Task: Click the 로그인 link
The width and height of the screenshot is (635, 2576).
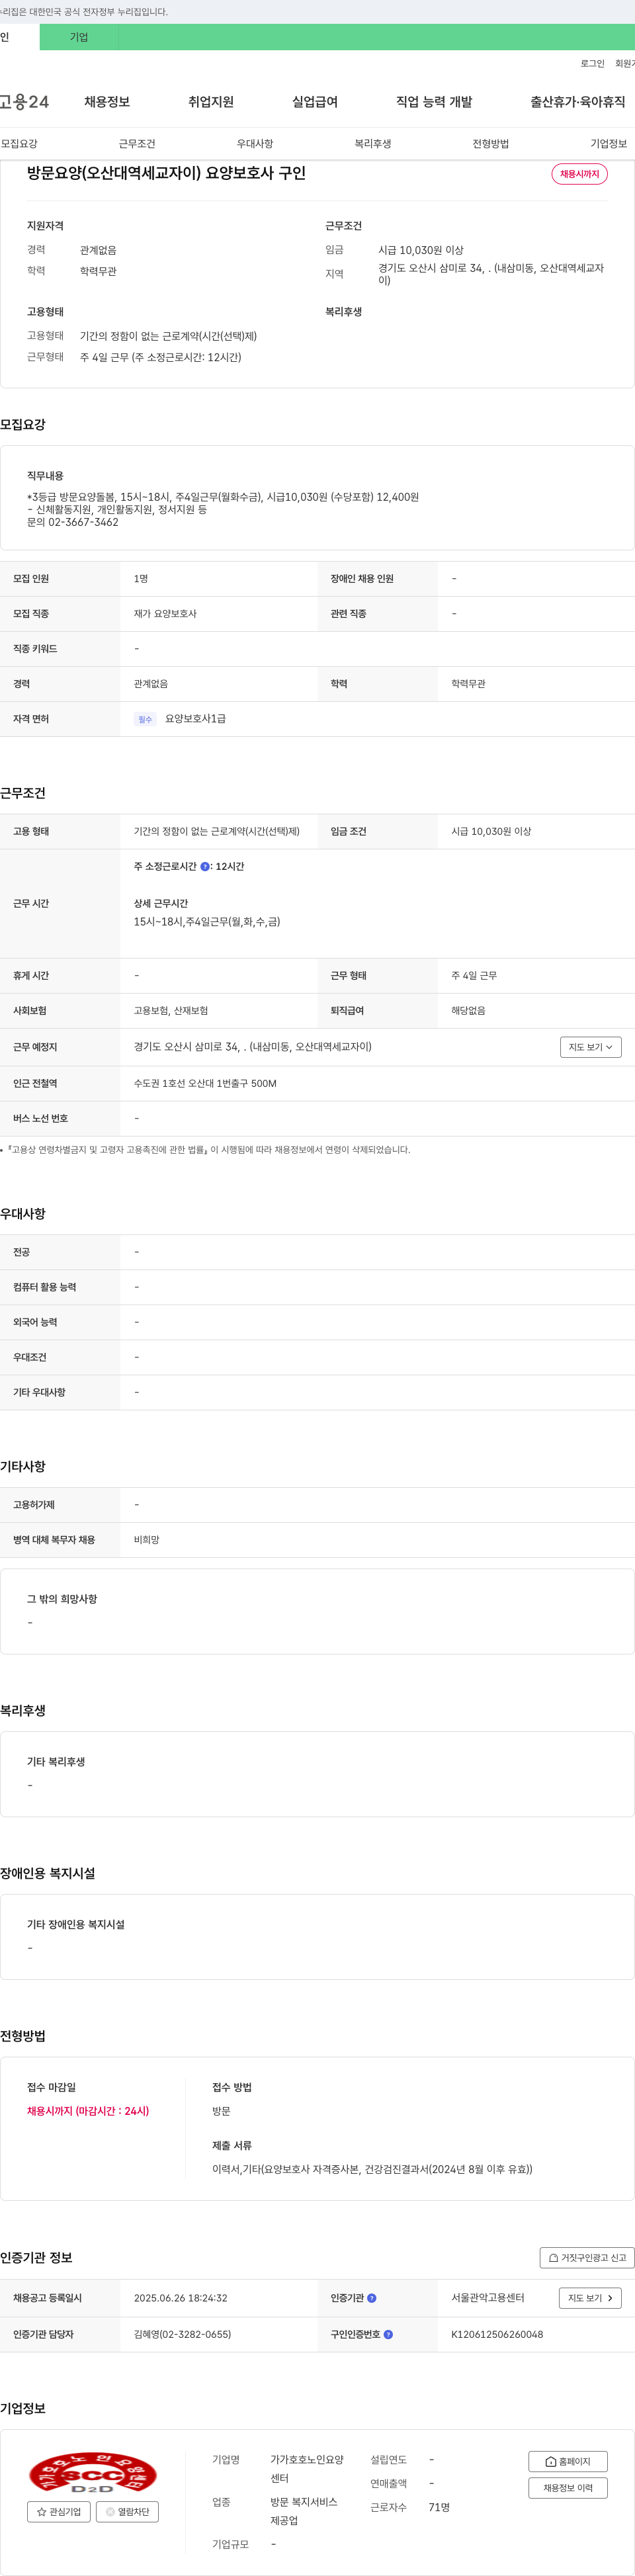Action: [592, 63]
